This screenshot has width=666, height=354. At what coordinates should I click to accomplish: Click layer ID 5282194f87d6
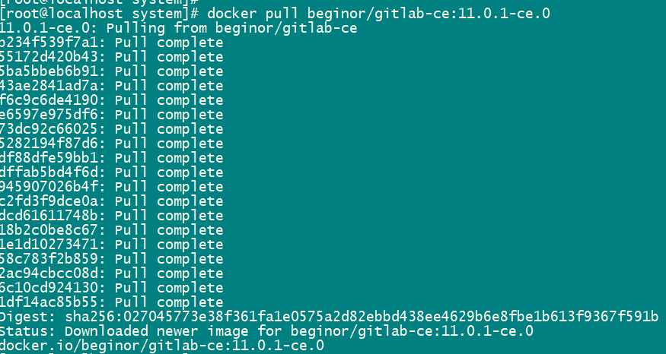52,144
